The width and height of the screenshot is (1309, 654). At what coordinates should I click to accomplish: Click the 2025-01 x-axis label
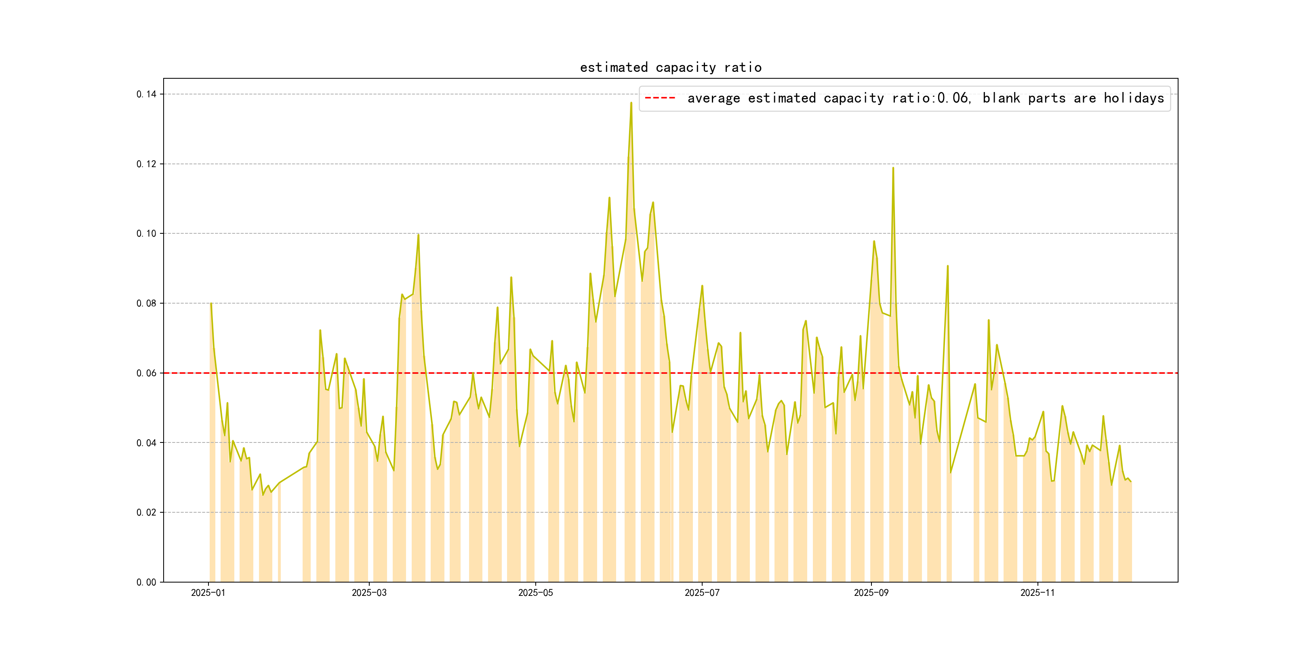[x=208, y=593]
